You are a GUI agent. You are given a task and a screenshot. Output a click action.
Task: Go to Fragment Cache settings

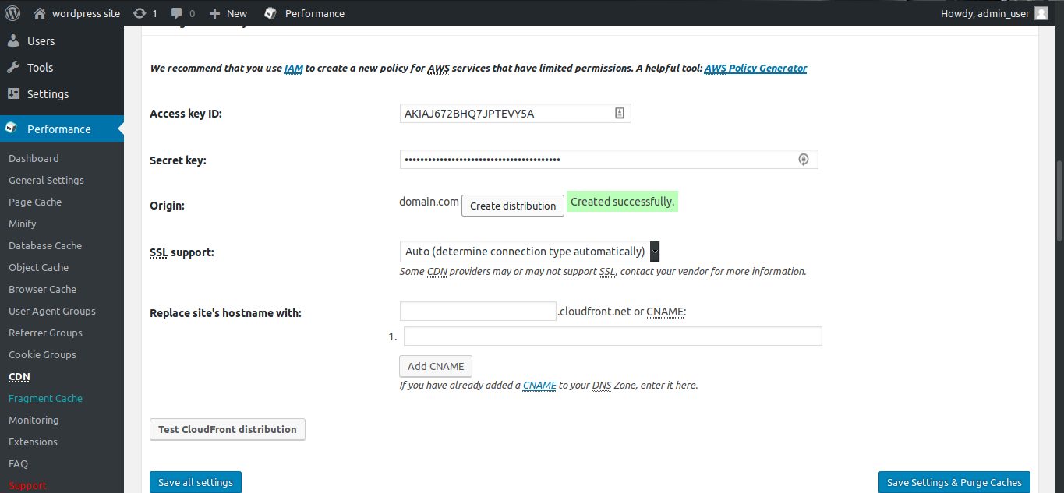[x=45, y=398]
